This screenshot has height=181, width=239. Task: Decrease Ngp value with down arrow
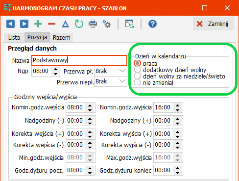56,74
